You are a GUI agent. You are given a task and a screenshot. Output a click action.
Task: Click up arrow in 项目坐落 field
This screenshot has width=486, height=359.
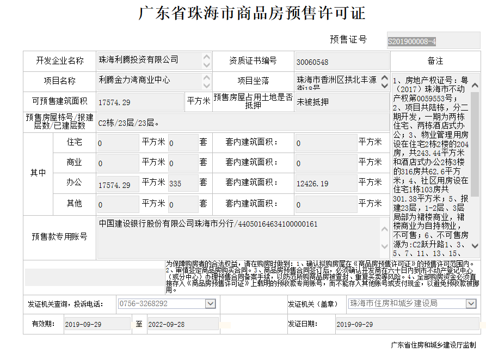[385, 77]
